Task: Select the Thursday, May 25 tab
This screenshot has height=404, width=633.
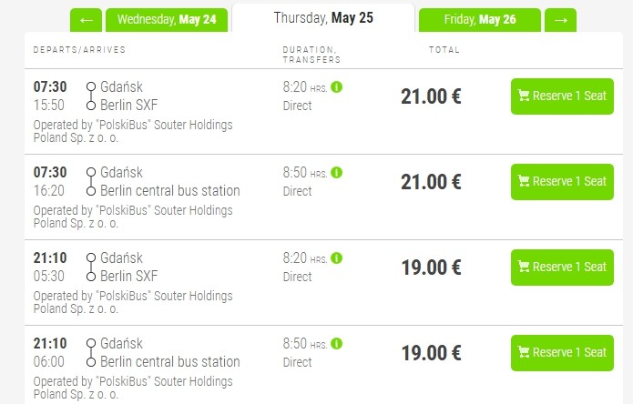Action: (x=323, y=17)
